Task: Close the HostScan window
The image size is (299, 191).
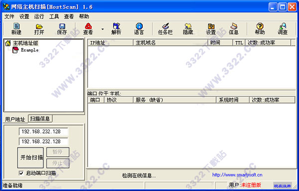Action: point(292,7)
